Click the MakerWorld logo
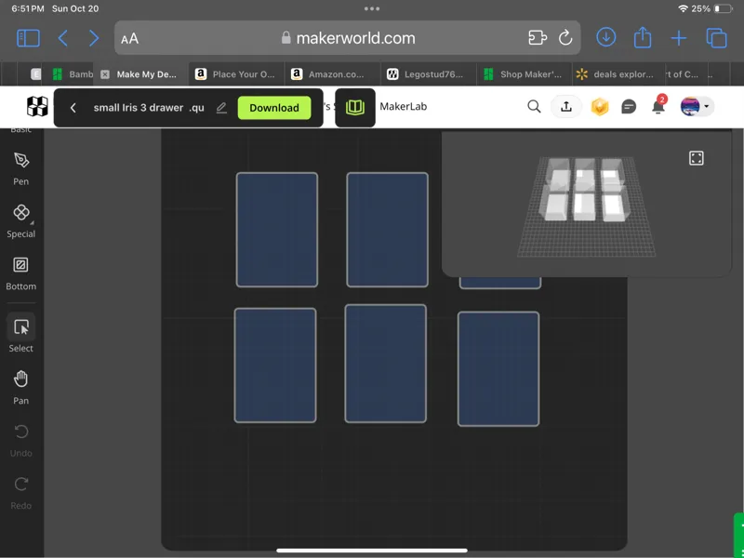 (x=37, y=107)
